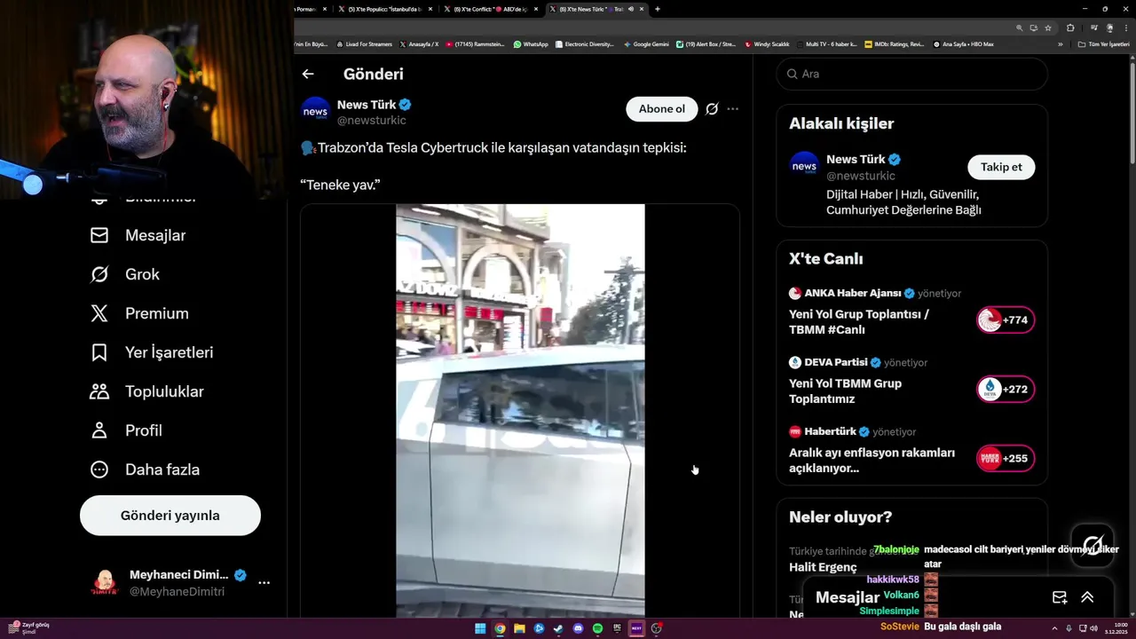Click the Ara search field
Image resolution: width=1136 pixels, height=639 pixels.
(x=912, y=74)
